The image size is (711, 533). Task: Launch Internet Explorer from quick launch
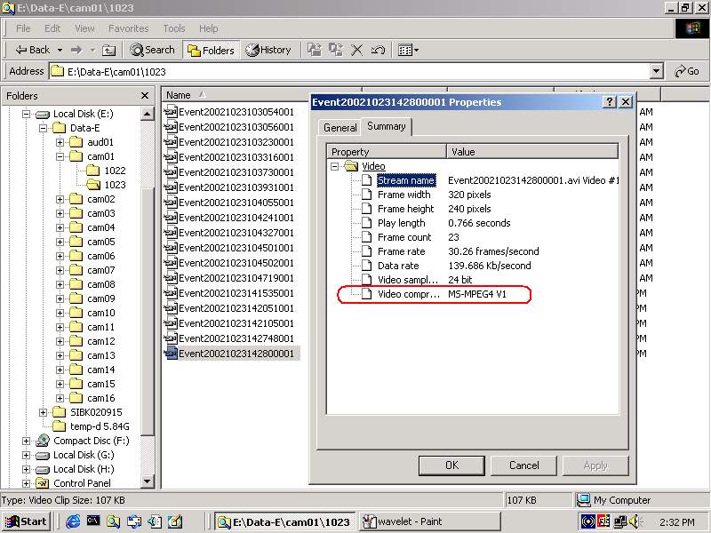click(x=73, y=521)
